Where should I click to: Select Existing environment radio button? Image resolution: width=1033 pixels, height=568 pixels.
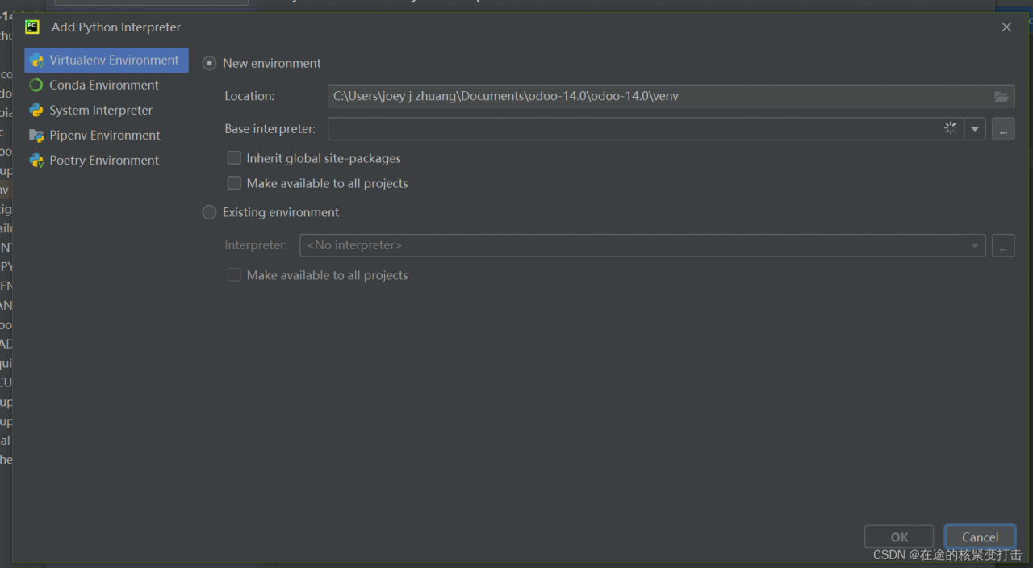(209, 212)
